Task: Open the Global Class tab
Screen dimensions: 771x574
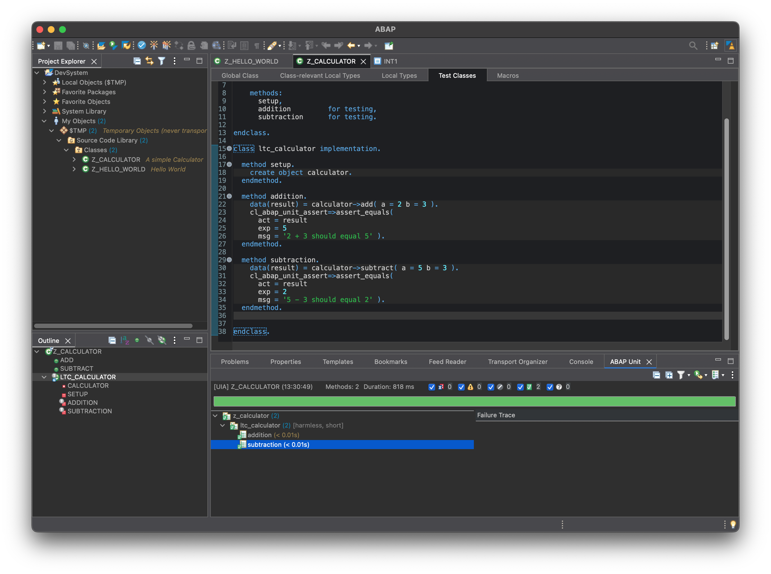Action: (x=240, y=76)
